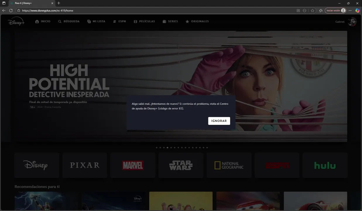
Task: Open the ESPN navigation item
Action: click(119, 21)
